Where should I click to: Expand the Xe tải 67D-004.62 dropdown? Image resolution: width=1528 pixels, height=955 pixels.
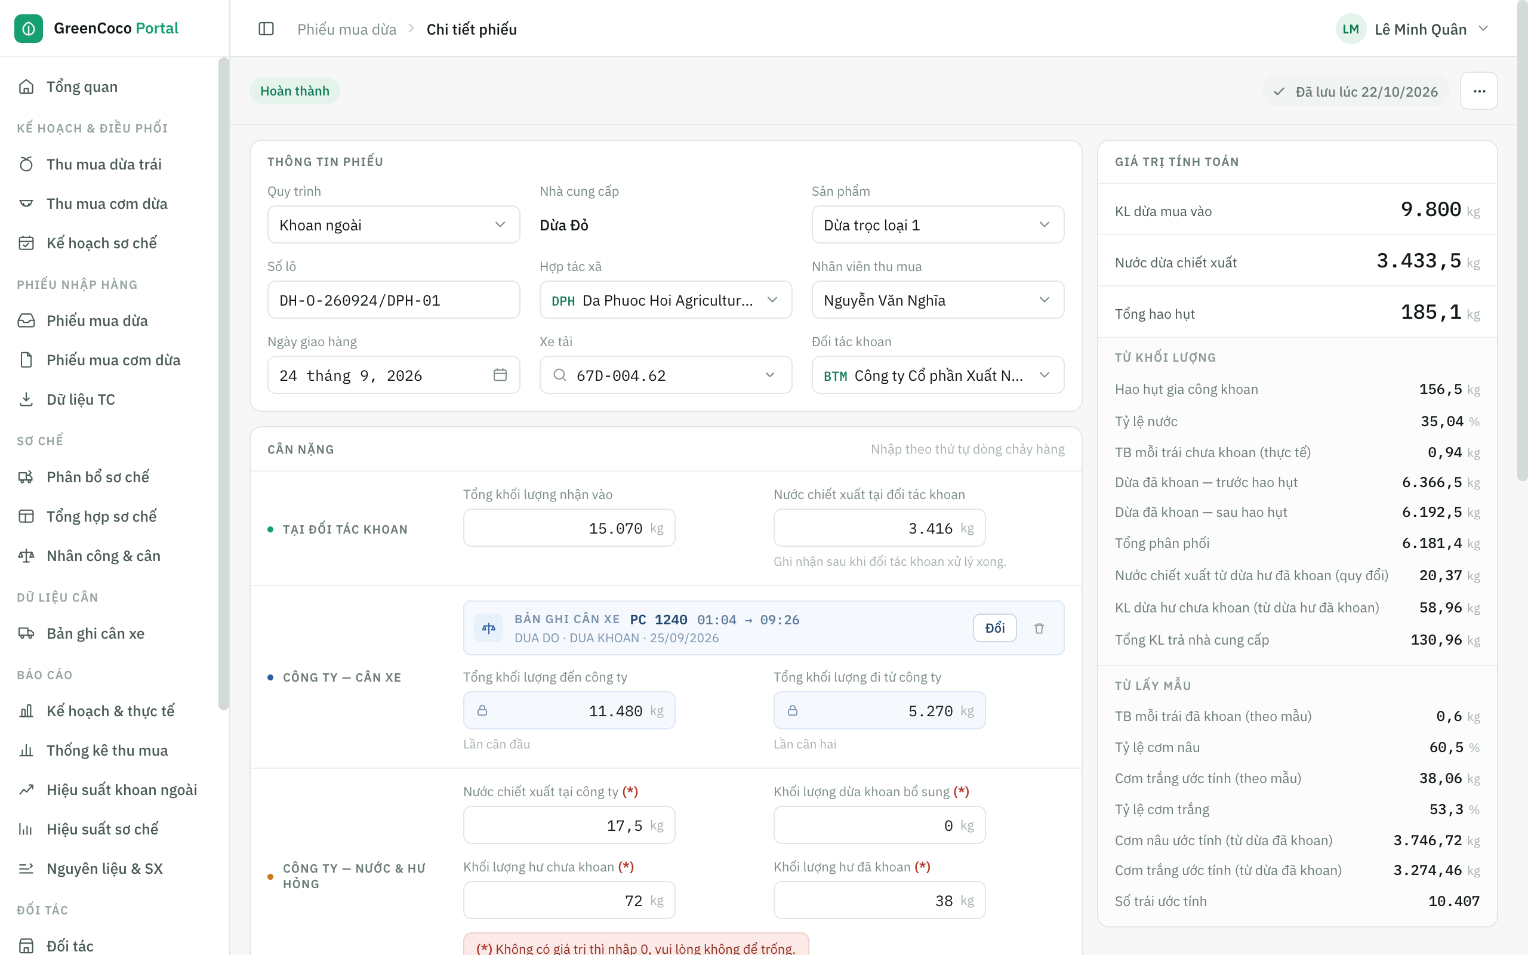(666, 375)
